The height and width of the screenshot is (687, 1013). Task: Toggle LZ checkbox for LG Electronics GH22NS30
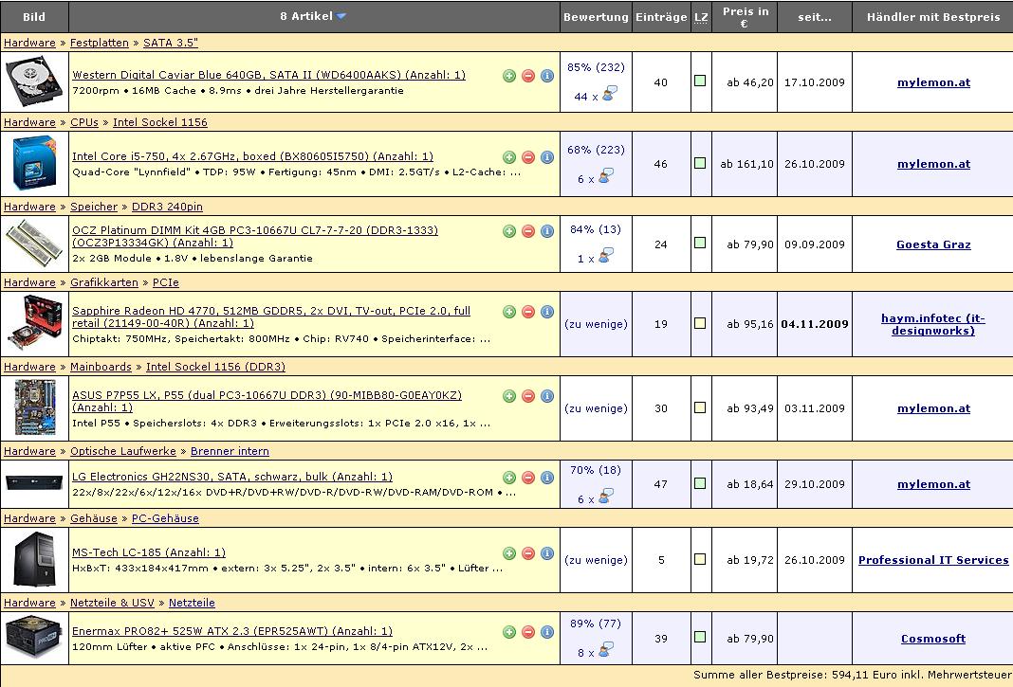(700, 483)
